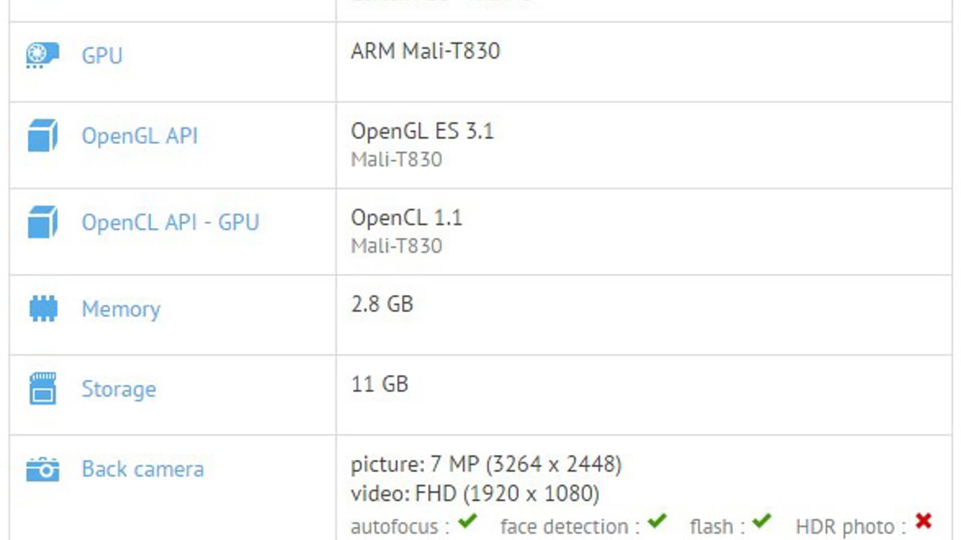Click the ARM Mali-T830 value text
This screenshot has width=961, height=540.
click(425, 51)
